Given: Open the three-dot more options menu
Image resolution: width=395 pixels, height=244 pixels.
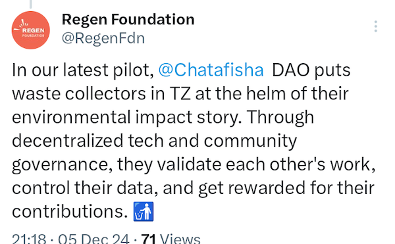Looking at the screenshot, I should click(x=375, y=26).
